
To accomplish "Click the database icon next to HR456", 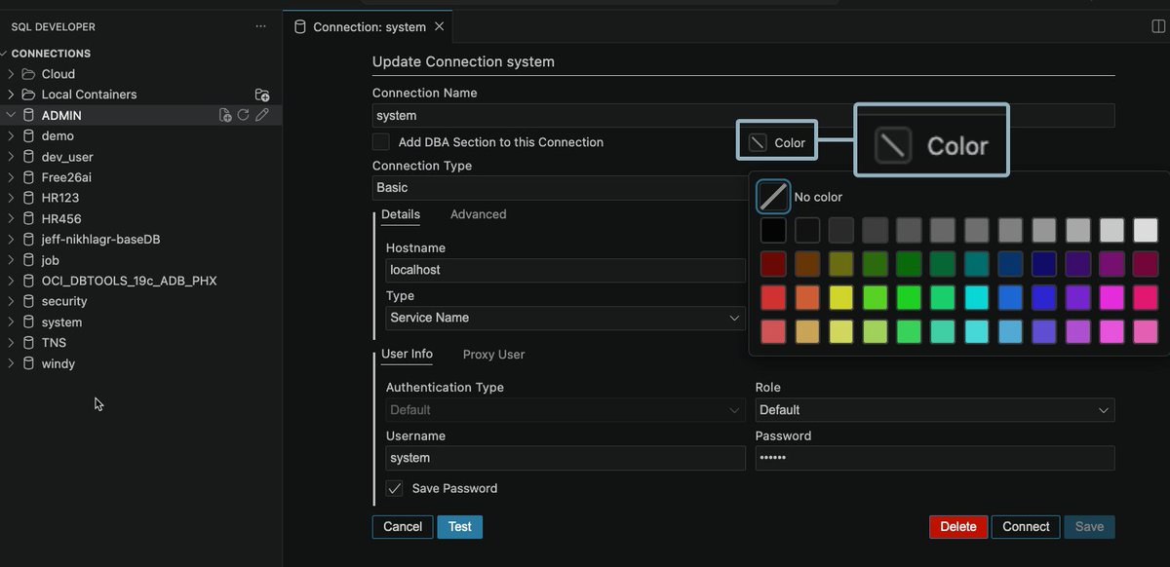I will click(x=28, y=219).
